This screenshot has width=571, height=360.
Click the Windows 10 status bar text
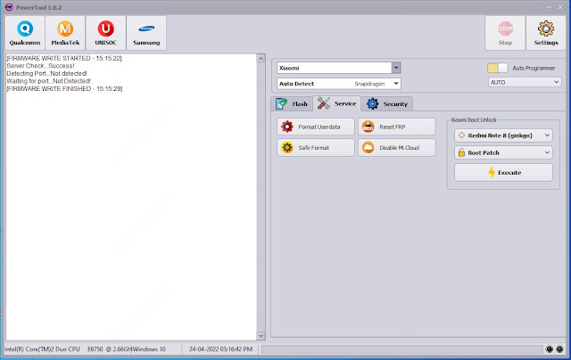[x=149, y=349]
